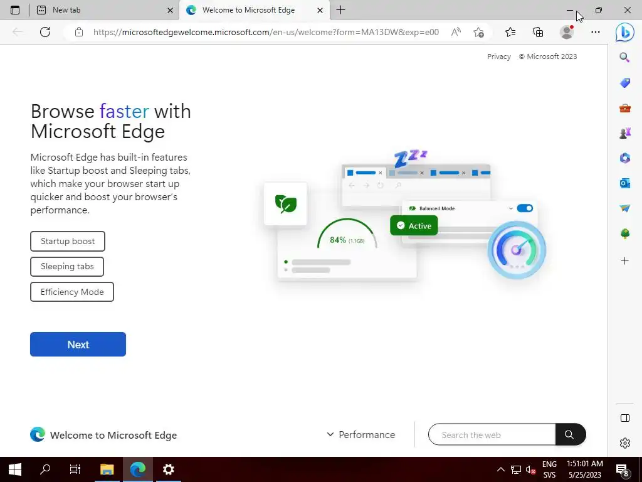642x482 pixels.
Task: Open the notification center icon
Action: (x=623, y=469)
